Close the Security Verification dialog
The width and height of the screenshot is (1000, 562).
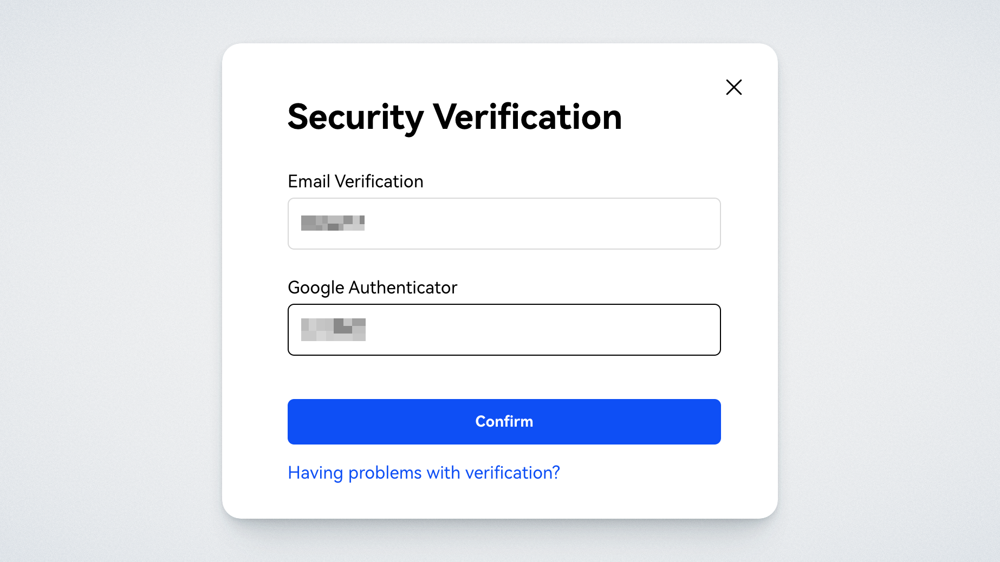tap(733, 87)
